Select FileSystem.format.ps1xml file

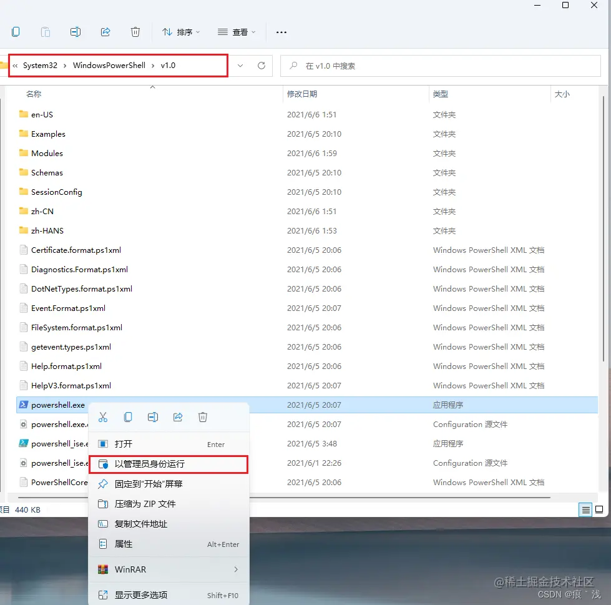77,327
